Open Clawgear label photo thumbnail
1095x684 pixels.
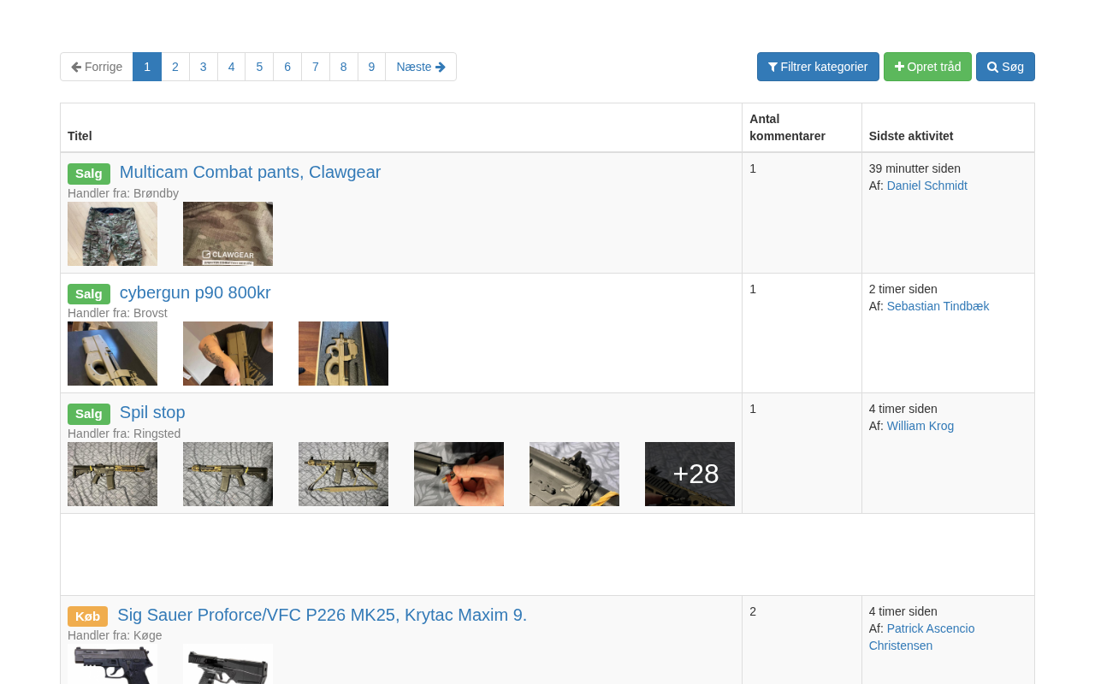pos(228,233)
